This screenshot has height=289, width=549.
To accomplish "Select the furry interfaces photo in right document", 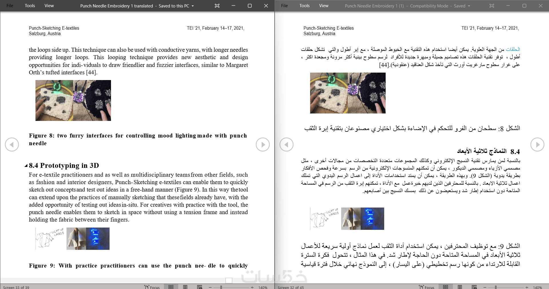I will [x=348, y=93].
